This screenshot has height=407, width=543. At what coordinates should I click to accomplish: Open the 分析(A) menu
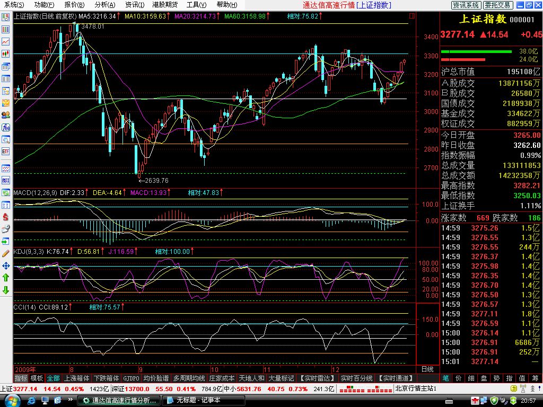coord(104,4)
